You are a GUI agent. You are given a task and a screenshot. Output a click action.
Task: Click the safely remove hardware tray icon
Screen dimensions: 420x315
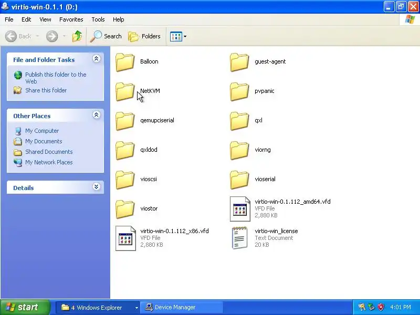pos(371,307)
